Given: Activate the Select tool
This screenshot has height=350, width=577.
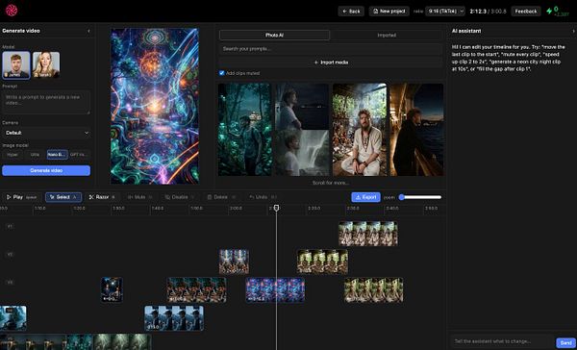Looking at the screenshot, I should point(63,197).
